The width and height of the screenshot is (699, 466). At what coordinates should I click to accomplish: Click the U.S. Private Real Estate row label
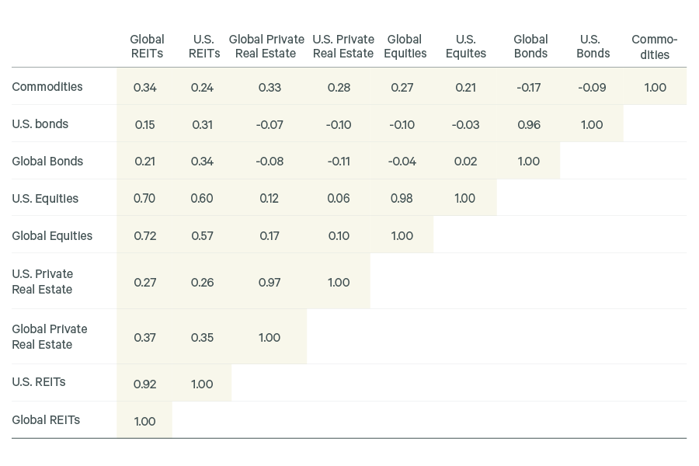[43, 282]
